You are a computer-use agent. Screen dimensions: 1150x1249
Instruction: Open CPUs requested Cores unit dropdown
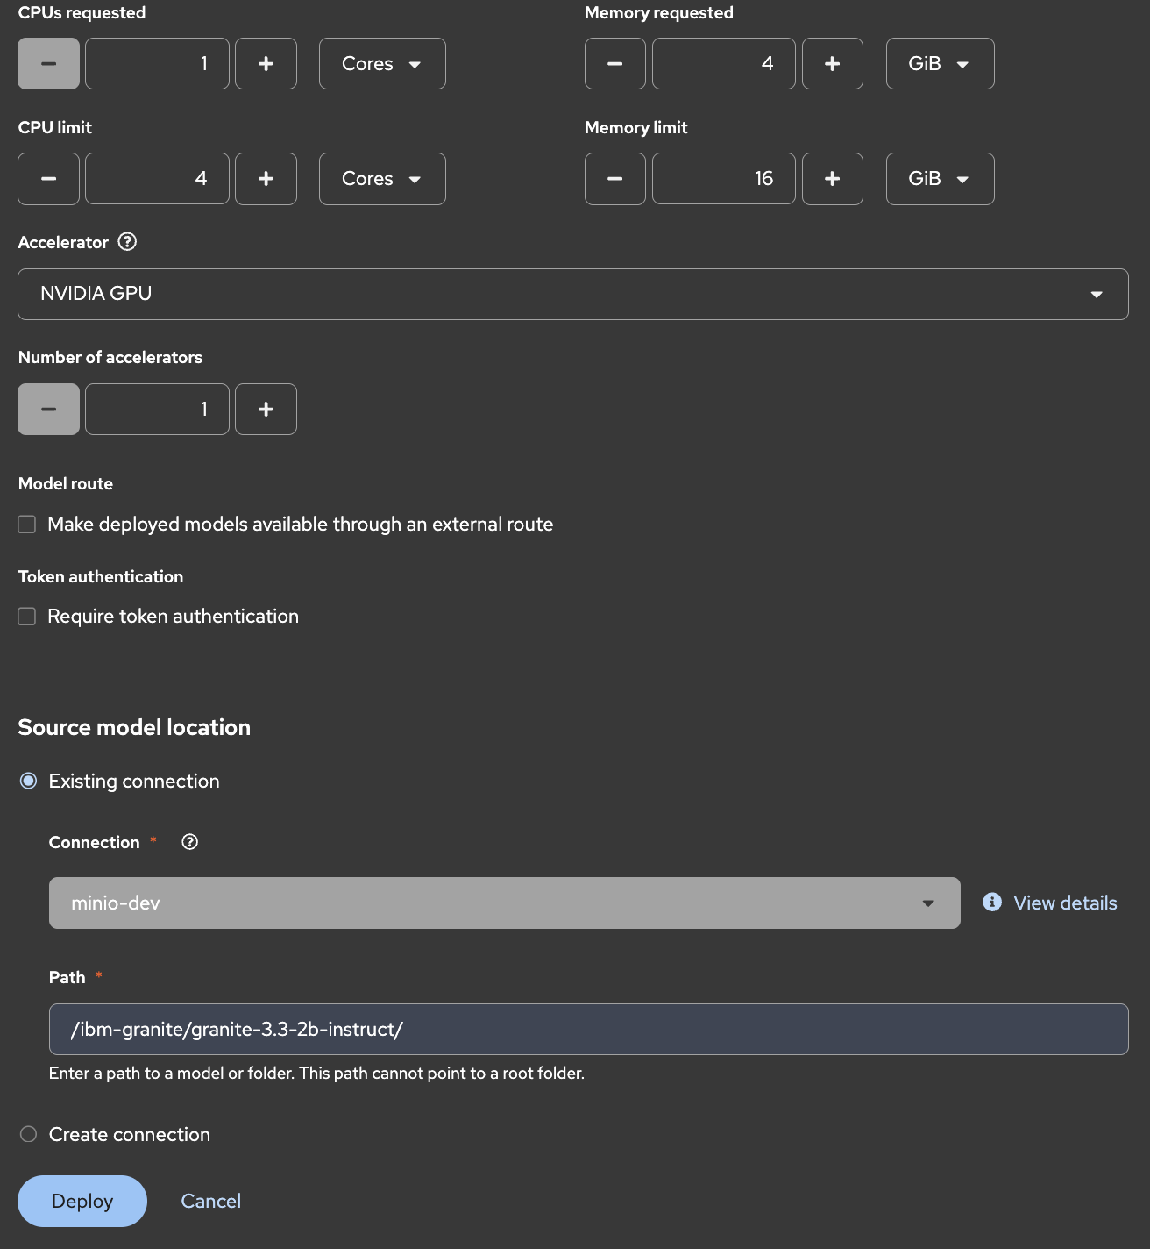coord(382,64)
